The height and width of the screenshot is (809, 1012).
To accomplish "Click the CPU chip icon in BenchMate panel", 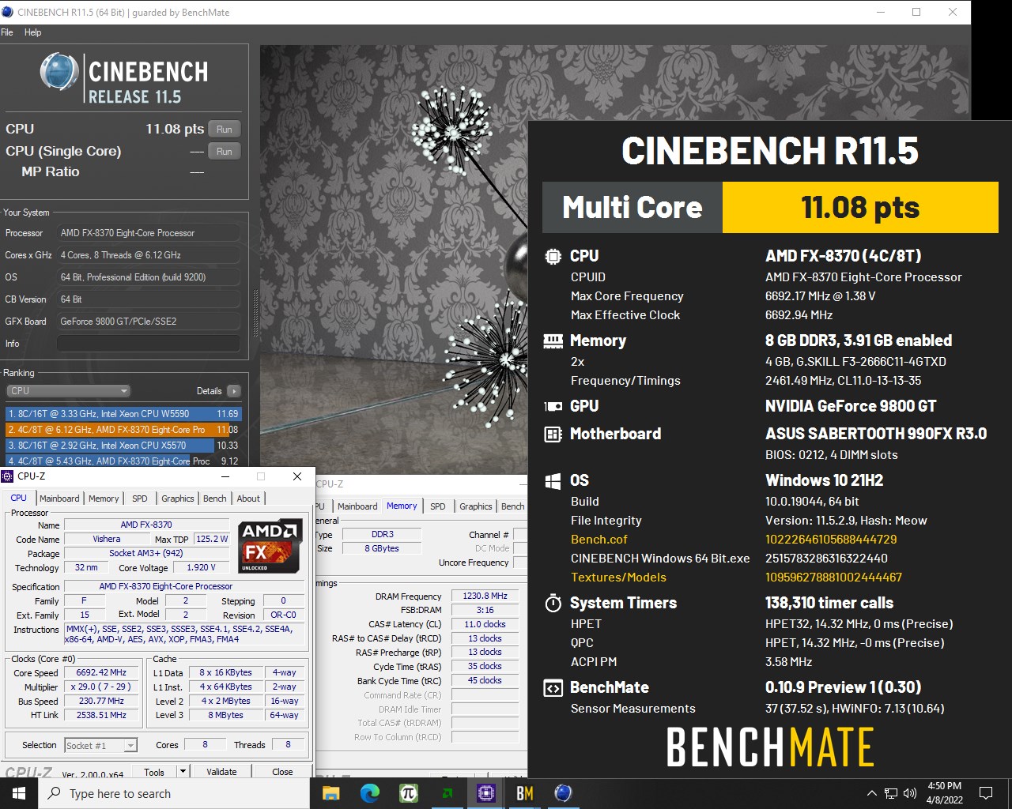I will 553,256.
